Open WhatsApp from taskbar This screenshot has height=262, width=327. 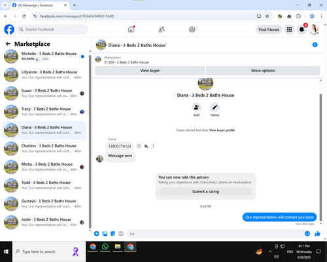pyautogui.click(x=105, y=247)
